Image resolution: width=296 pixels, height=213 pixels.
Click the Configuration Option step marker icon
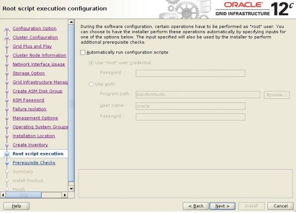(7, 29)
